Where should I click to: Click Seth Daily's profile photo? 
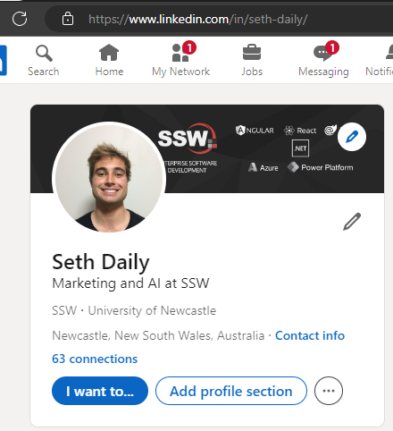[x=109, y=178]
